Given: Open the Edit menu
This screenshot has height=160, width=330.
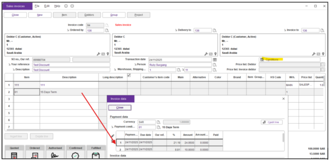Looking at the screenshot, I should tap(47, 6).
